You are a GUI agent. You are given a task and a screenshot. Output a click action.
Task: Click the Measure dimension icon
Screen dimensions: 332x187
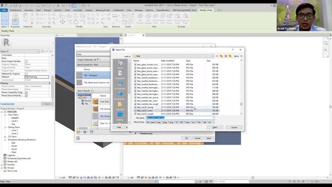coord(115,16)
